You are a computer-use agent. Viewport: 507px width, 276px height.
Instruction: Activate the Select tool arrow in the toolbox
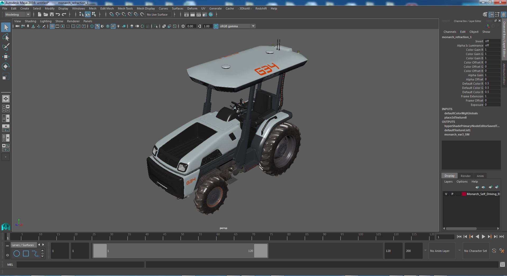[6, 27]
